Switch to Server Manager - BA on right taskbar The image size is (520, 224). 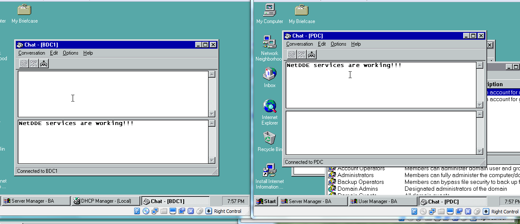(314, 201)
